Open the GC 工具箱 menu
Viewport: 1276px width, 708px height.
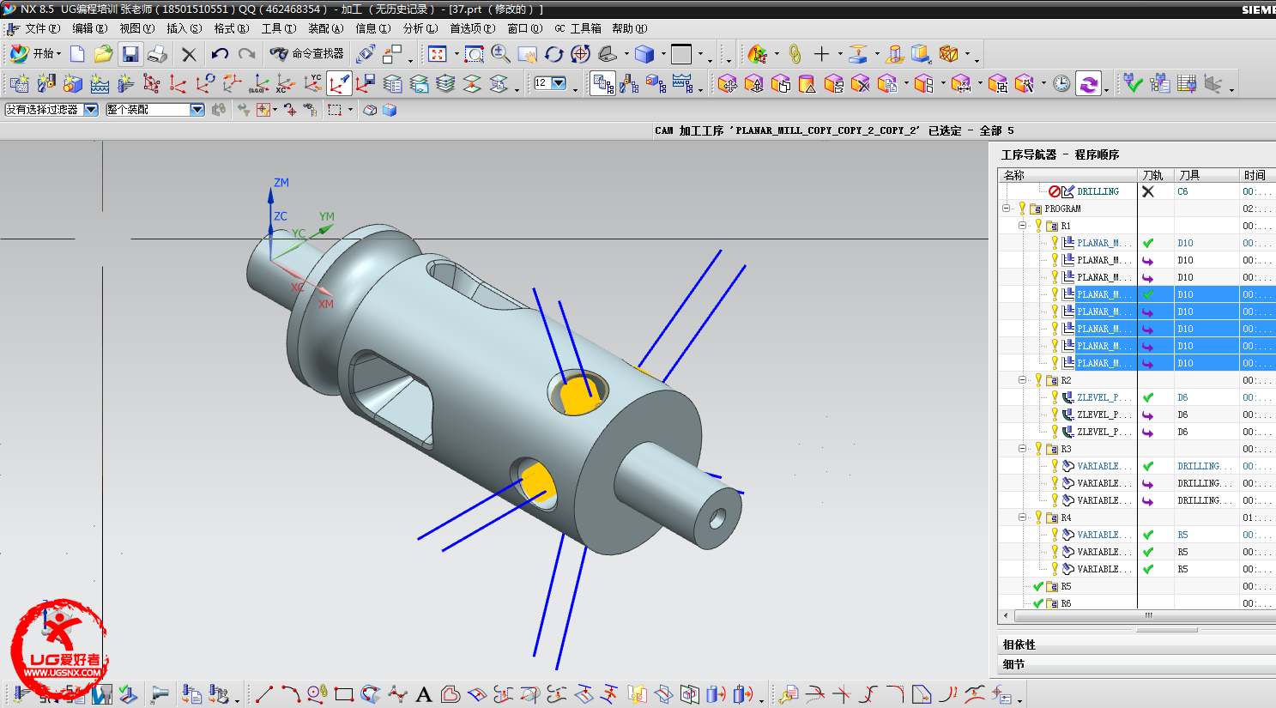[x=578, y=28]
